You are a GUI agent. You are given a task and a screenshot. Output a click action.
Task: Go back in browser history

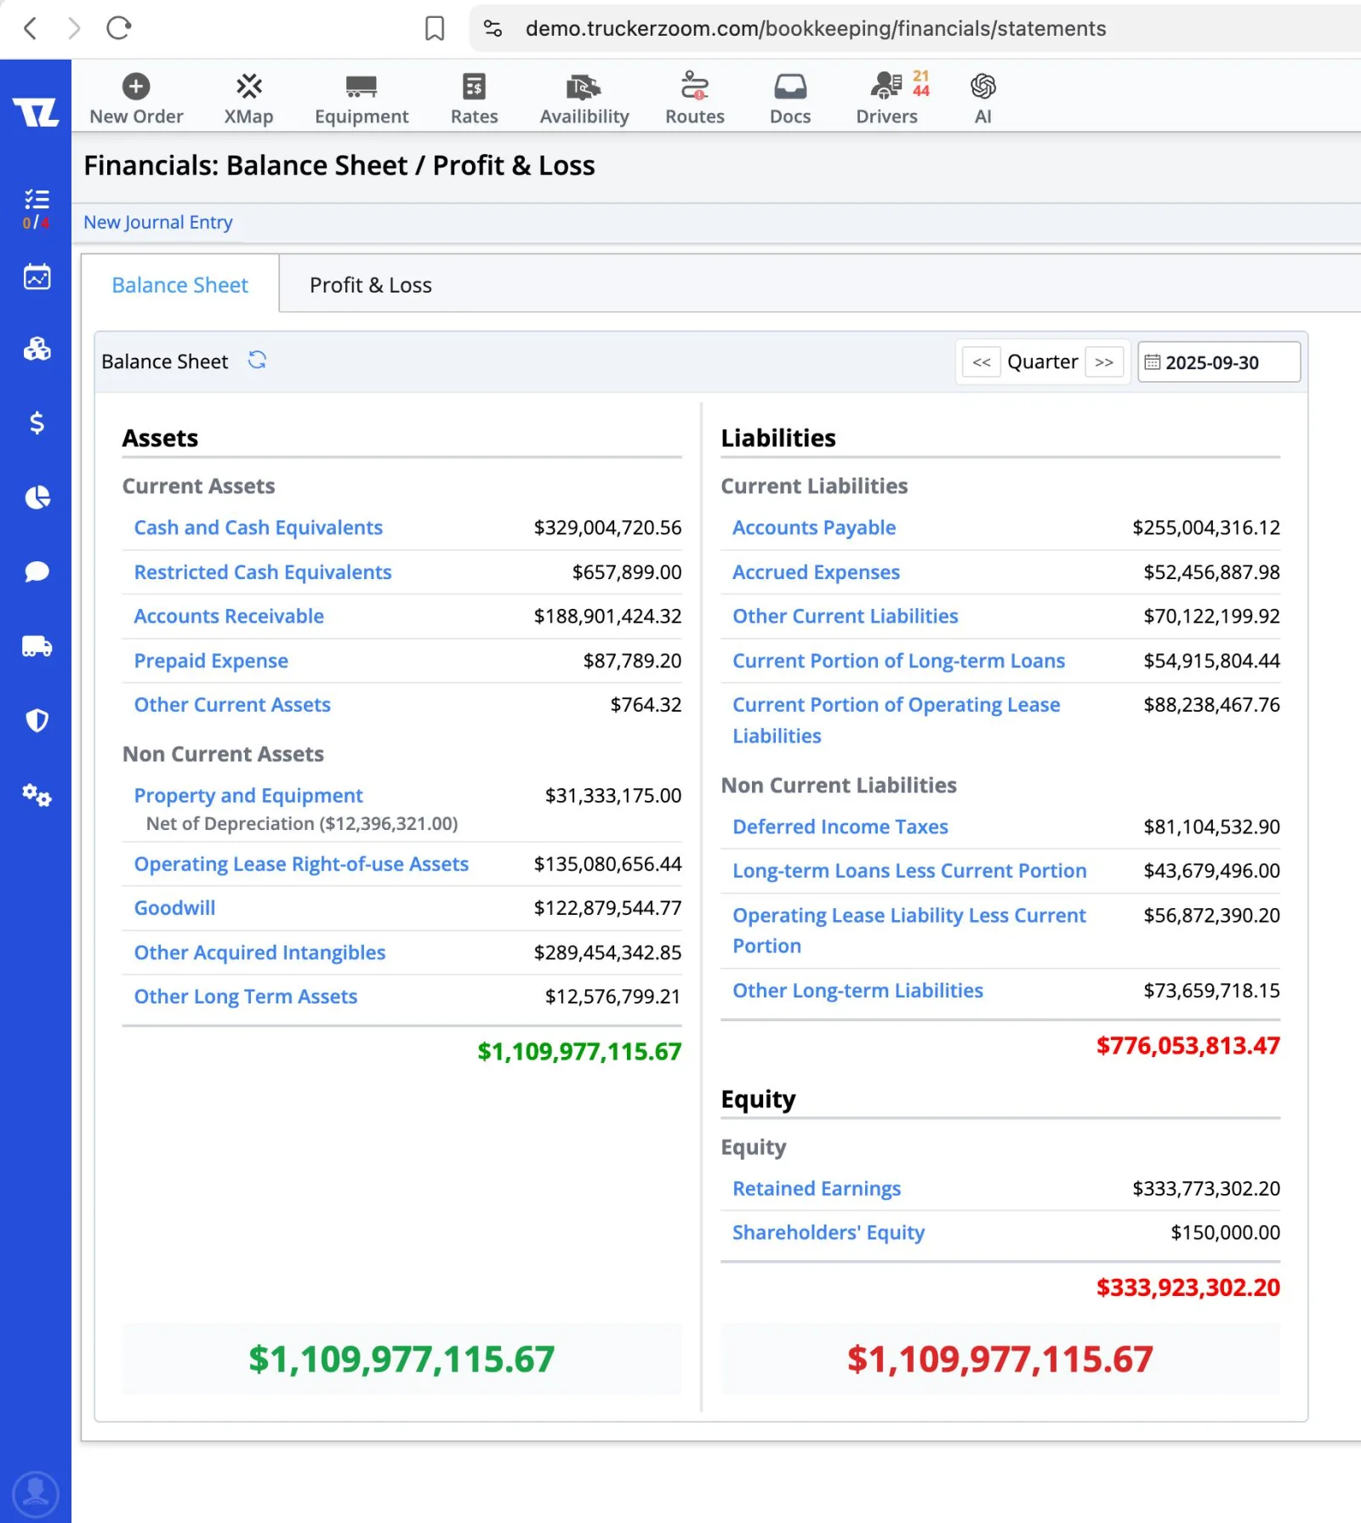tap(31, 28)
